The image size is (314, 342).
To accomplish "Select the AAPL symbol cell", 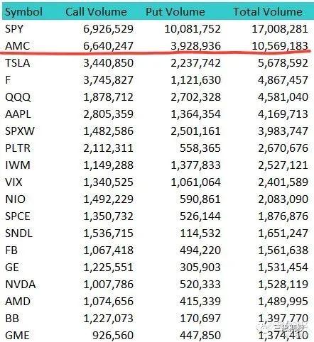I will [x=18, y=114].
